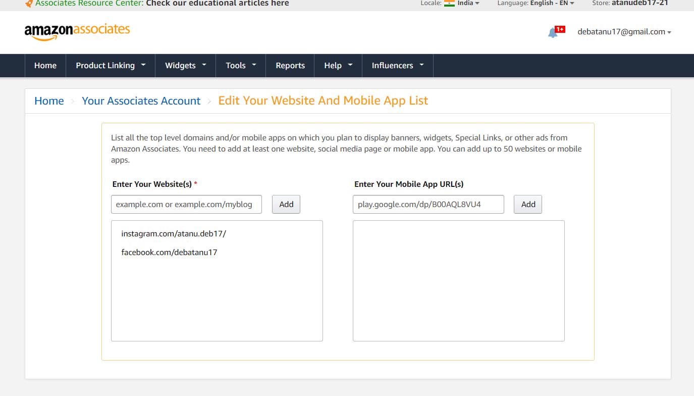Open the Widgets dropdown menu
The height and width of the screenshot is (396, 694).
tap(185, 65)
